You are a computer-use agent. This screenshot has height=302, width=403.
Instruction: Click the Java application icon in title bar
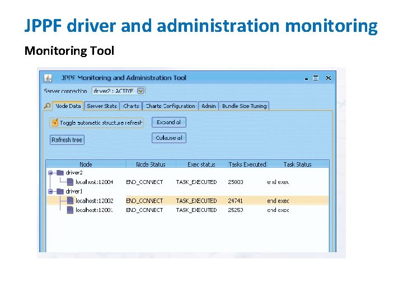tap(48, 78)
